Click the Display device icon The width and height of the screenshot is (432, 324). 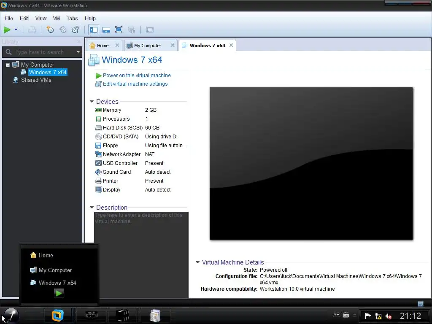pos(98,189)
